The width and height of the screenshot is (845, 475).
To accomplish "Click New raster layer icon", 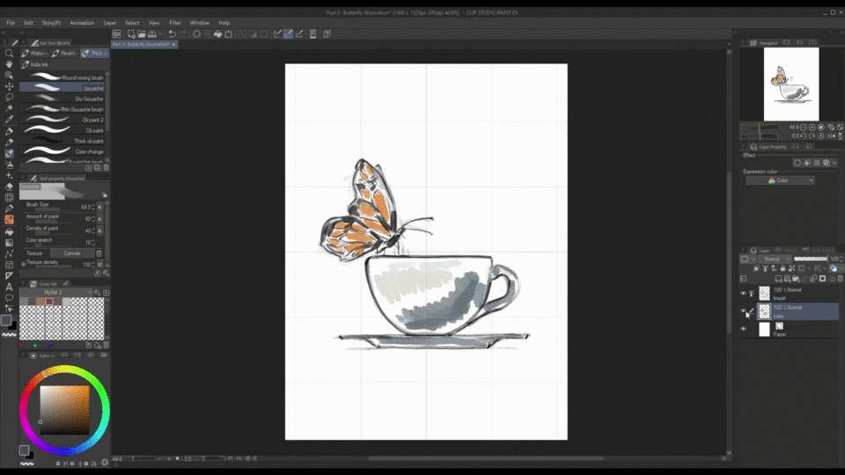I will tap(778, 279).
